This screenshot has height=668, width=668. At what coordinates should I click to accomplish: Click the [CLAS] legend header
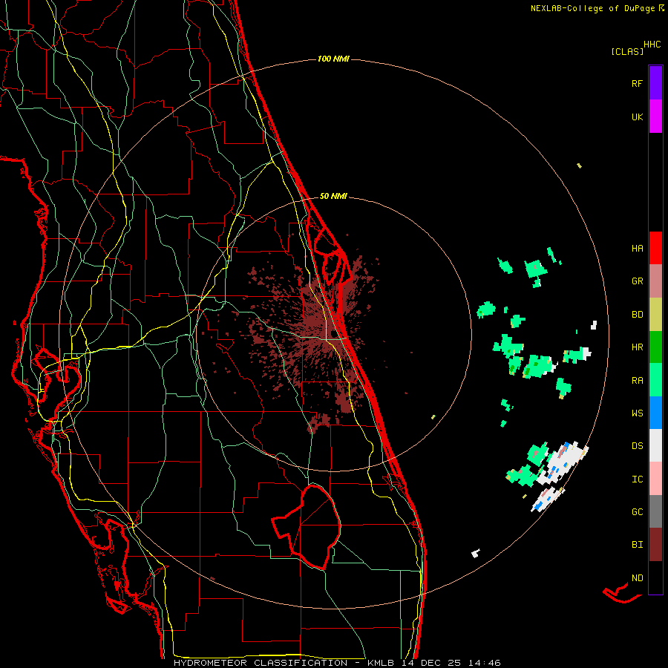[627, 51]
